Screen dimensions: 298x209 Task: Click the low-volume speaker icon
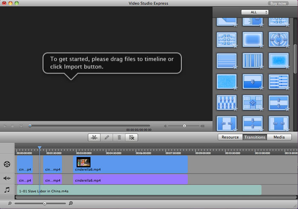[165, 126]
